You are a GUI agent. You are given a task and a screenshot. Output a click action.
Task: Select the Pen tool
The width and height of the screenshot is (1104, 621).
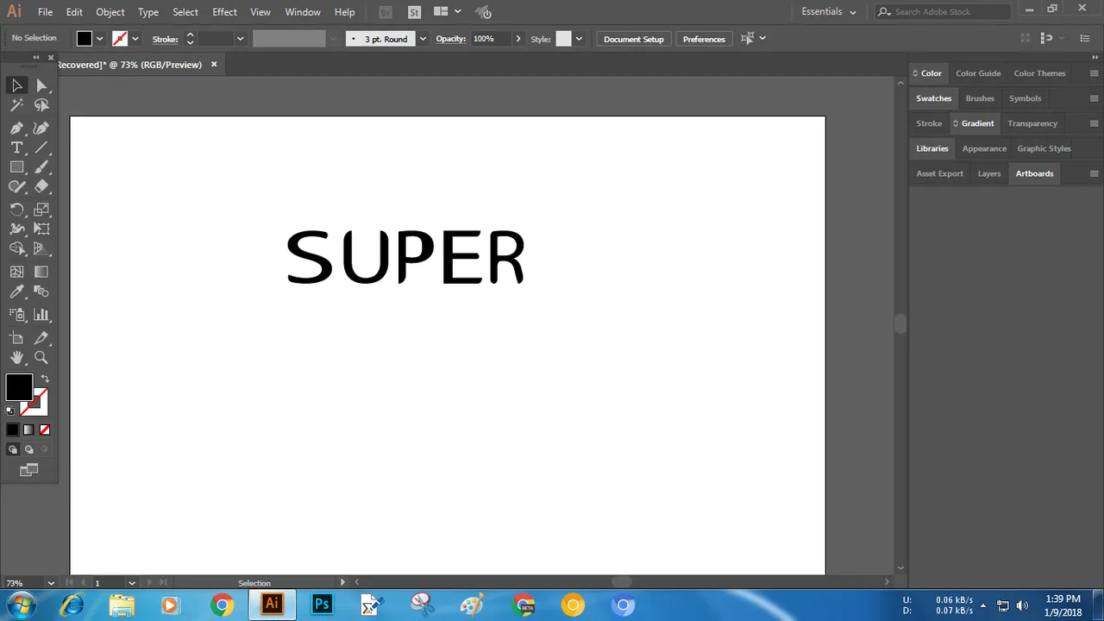(16, 128)
